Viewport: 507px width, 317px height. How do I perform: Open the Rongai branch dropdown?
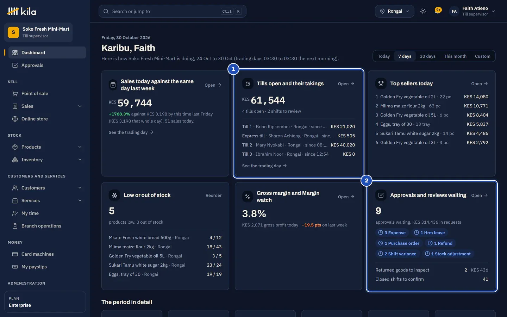click(394, 11)
